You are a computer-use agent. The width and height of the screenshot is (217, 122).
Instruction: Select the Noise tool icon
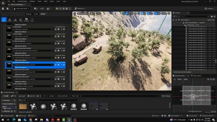tap(21, 19)
